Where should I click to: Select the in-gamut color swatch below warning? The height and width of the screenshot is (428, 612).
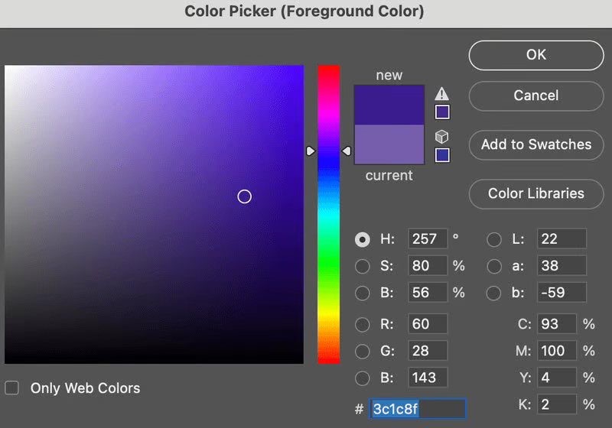tap(442, 112)
